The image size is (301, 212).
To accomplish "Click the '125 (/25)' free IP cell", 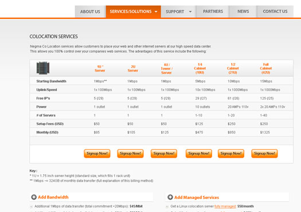I will pos(267,98).
